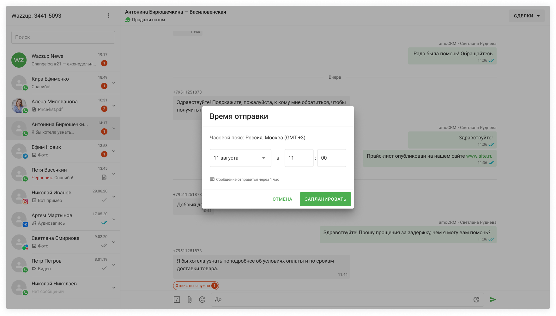This screenshot has width=556, height=316.
Task: Click the minutes input field showing 00
Action: click(331, 158)
